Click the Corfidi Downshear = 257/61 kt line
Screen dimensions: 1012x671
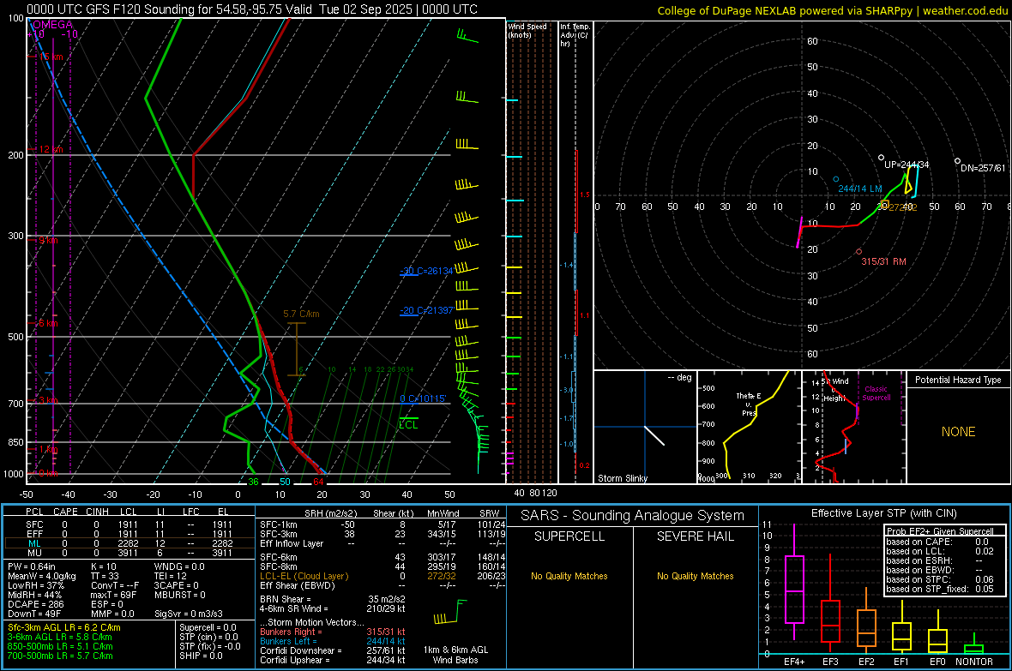[x=333, y=651]
